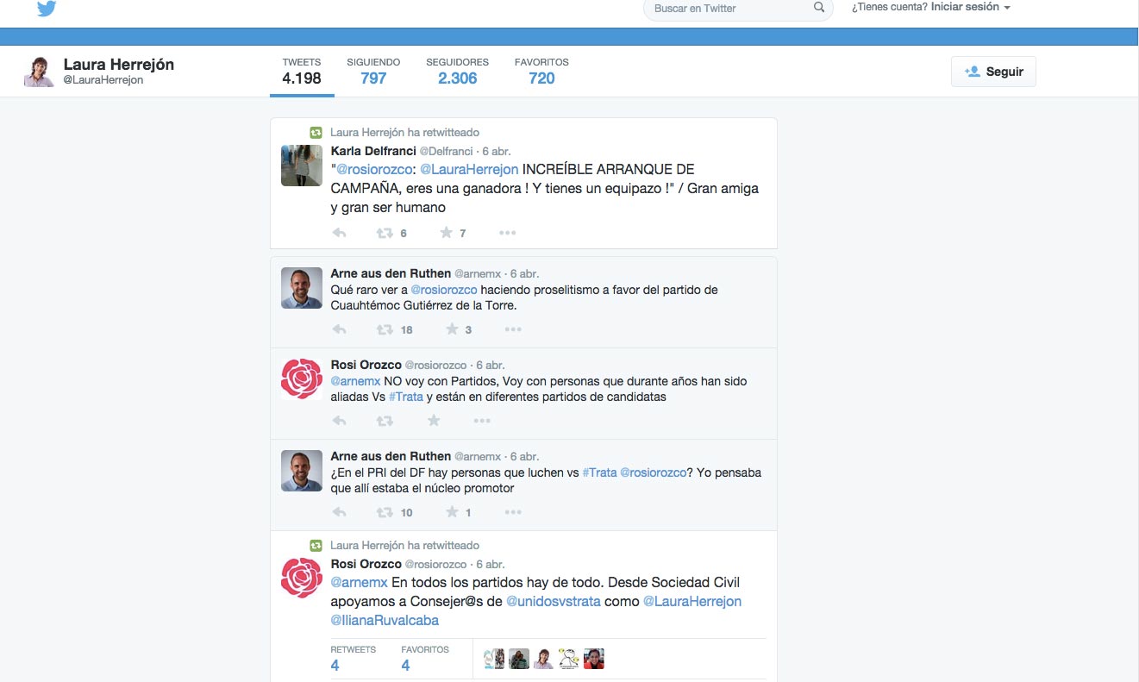
Task: Favorite Arne's tweet with 3 favorites
Action: [451, 329]
